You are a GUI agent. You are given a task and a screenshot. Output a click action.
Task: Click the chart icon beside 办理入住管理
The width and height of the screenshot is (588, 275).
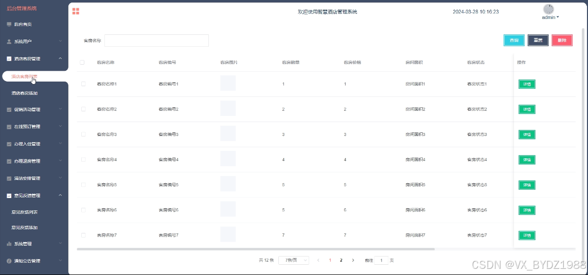pyautogui.click(x=9, y=144)
